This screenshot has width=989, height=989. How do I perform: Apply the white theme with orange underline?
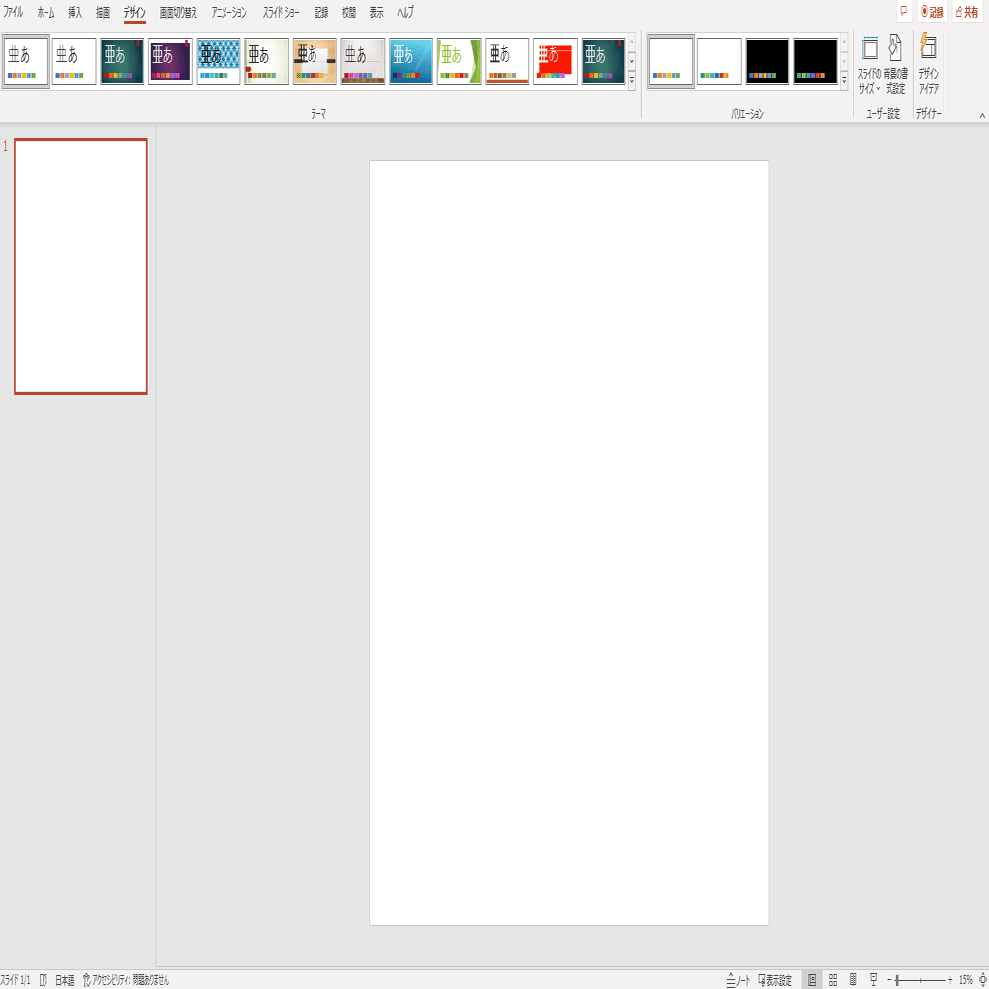pos(507,61)
